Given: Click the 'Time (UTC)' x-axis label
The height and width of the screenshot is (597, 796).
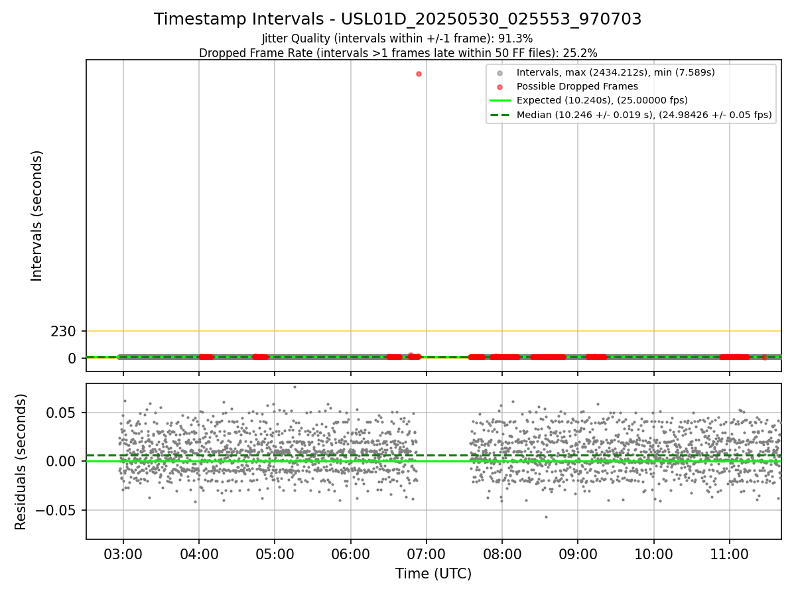Looking at the screenshot, I should coord(434,574).
